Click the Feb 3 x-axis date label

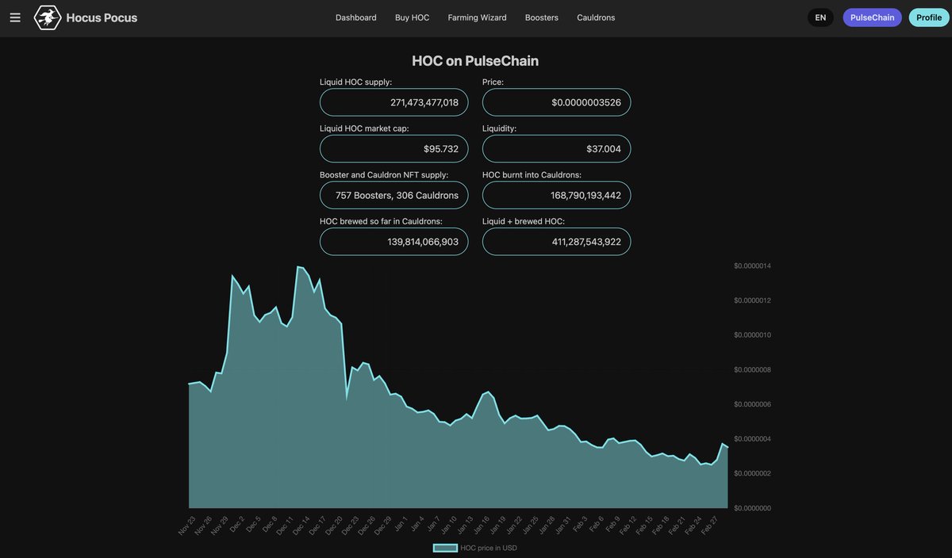click(x=581, y=523)
